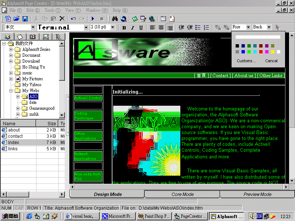
Task: Click the bulleted list icon
Action: (x=198, y=28)
